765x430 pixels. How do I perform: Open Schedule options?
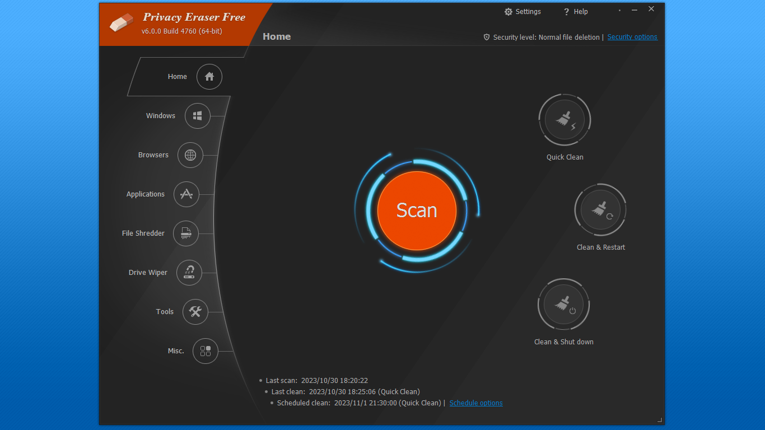[x=475, y=403]
